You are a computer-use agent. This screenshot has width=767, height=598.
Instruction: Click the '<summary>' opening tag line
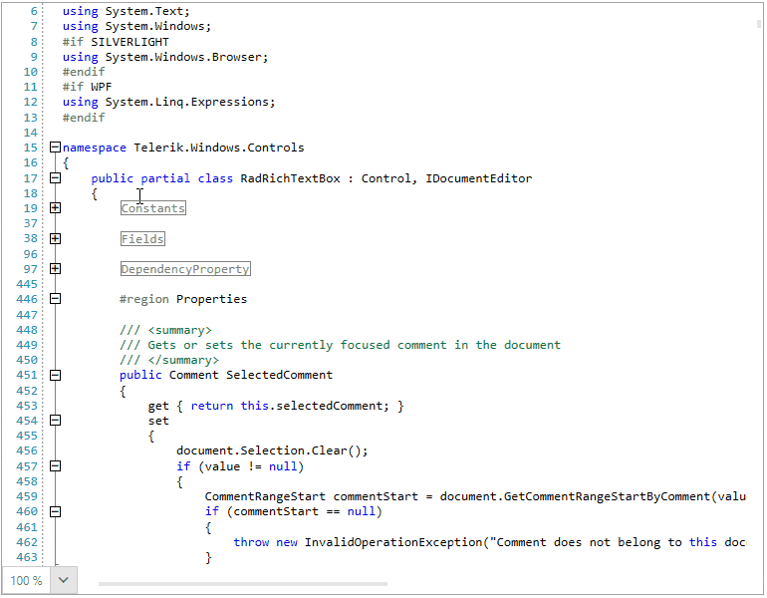pos(165,330)
